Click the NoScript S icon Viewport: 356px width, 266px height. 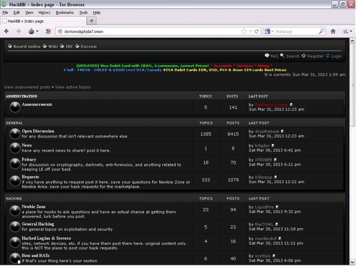pos(48,31)
